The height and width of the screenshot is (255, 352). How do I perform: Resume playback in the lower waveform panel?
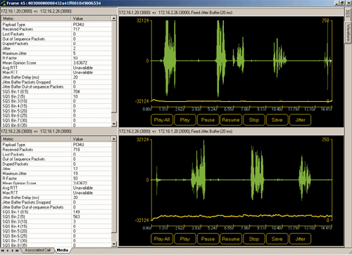pos(231,239)
